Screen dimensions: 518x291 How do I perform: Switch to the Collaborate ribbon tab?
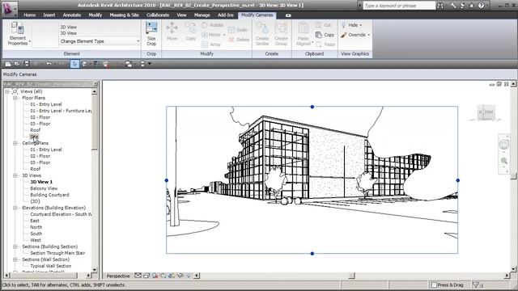coord(158,15)
